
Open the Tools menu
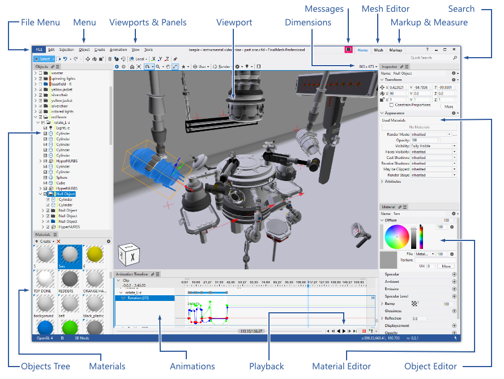point(148,50)
